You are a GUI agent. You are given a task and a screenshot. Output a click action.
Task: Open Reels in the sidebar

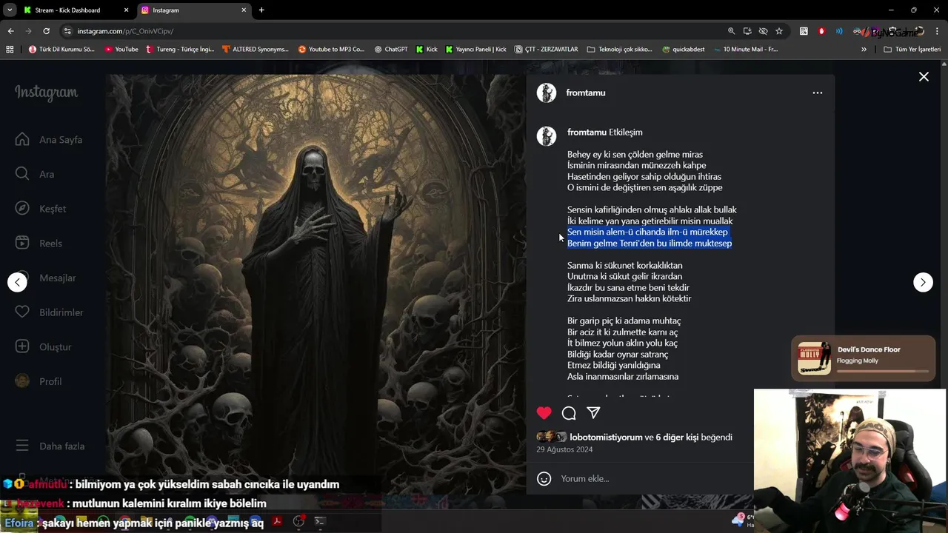[x=39, y=244]
